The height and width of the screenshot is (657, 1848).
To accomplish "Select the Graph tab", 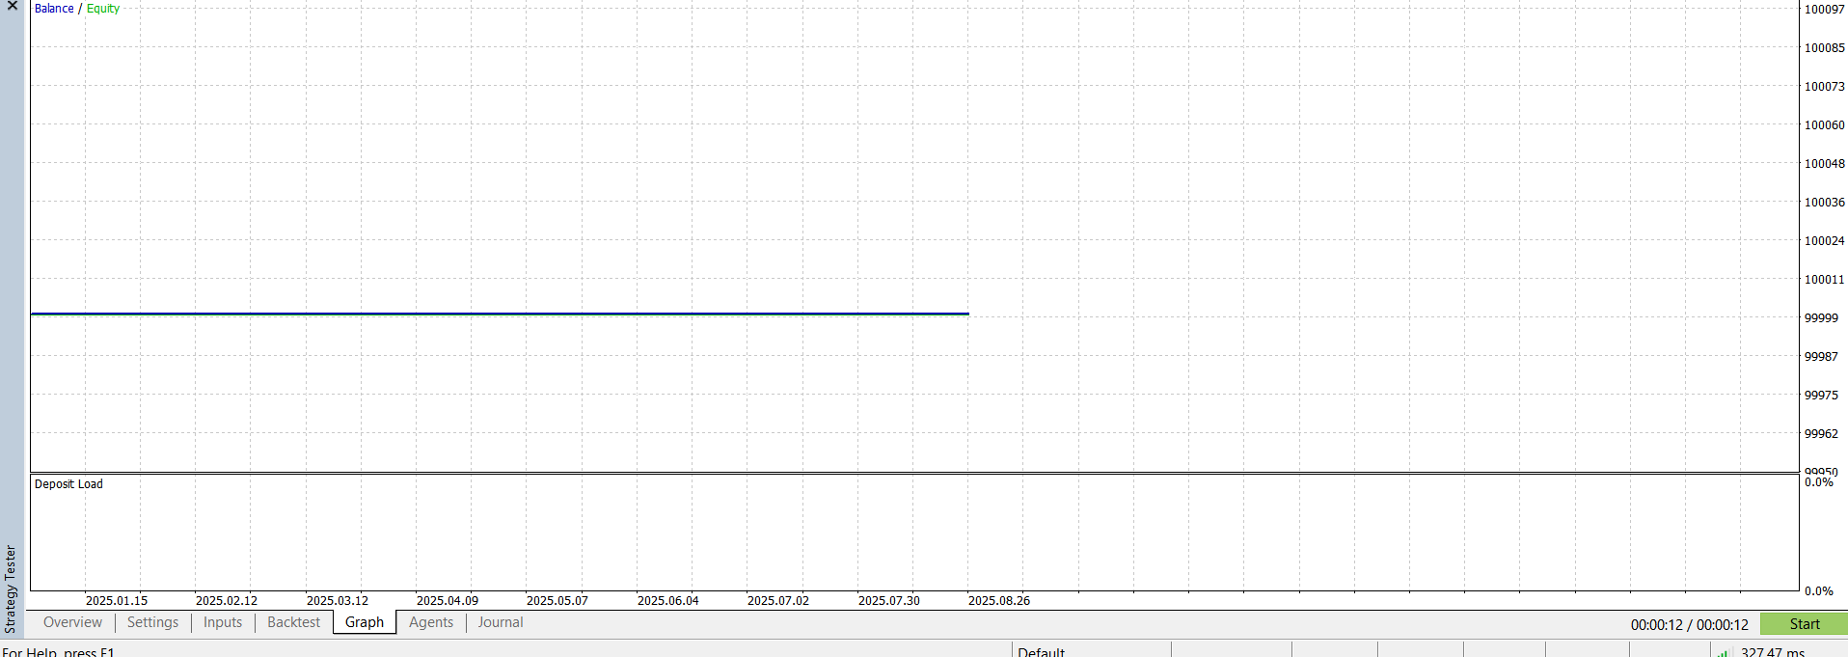I will coord(365,622).
